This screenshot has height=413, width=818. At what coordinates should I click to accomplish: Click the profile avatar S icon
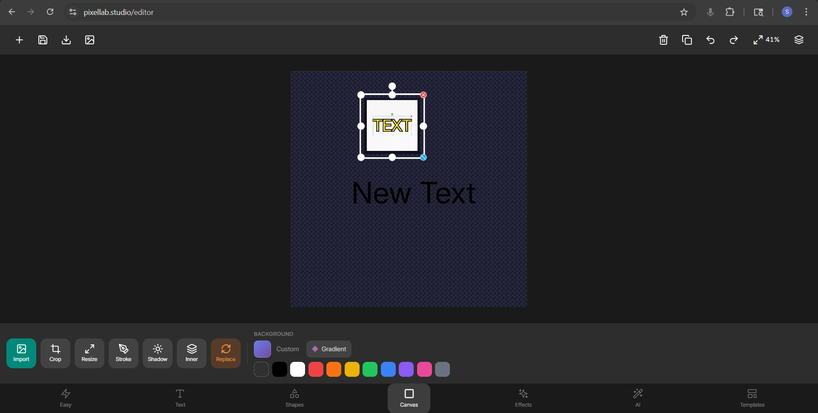787,12
